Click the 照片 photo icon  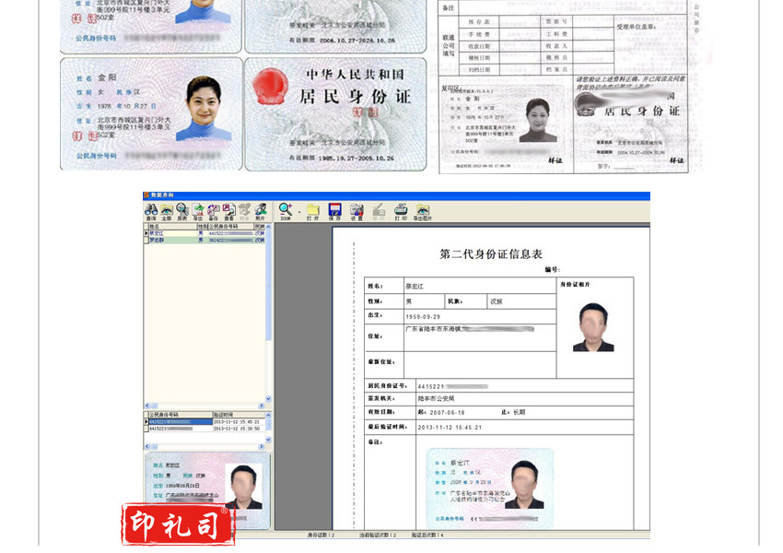pyautogui.click(x=261, y=211)
